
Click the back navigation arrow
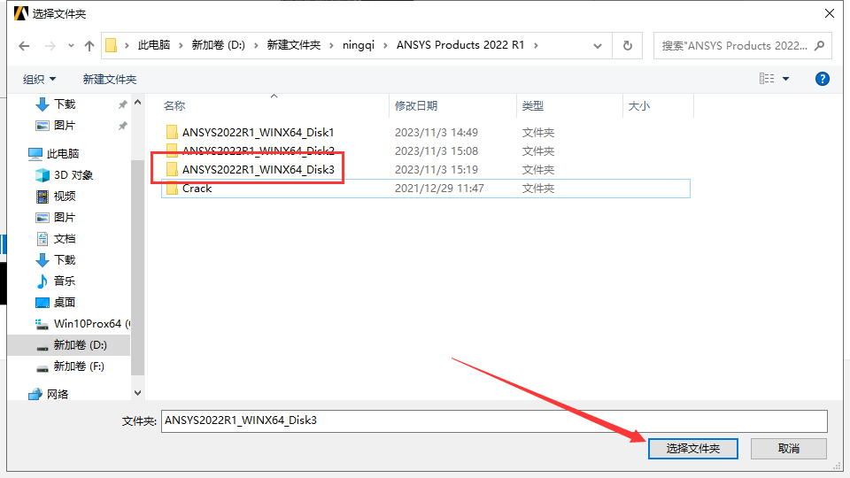pos(24,45)
